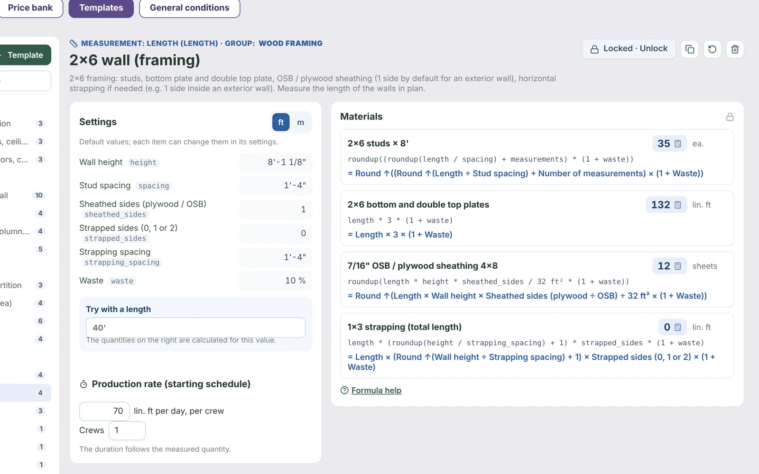Click the lock icon in the Materials header
Viewport: 759px width, 474px height.
click(730, 117)
